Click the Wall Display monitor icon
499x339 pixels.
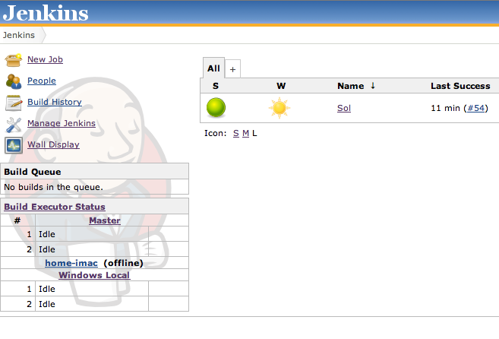[x=14, y=146]
